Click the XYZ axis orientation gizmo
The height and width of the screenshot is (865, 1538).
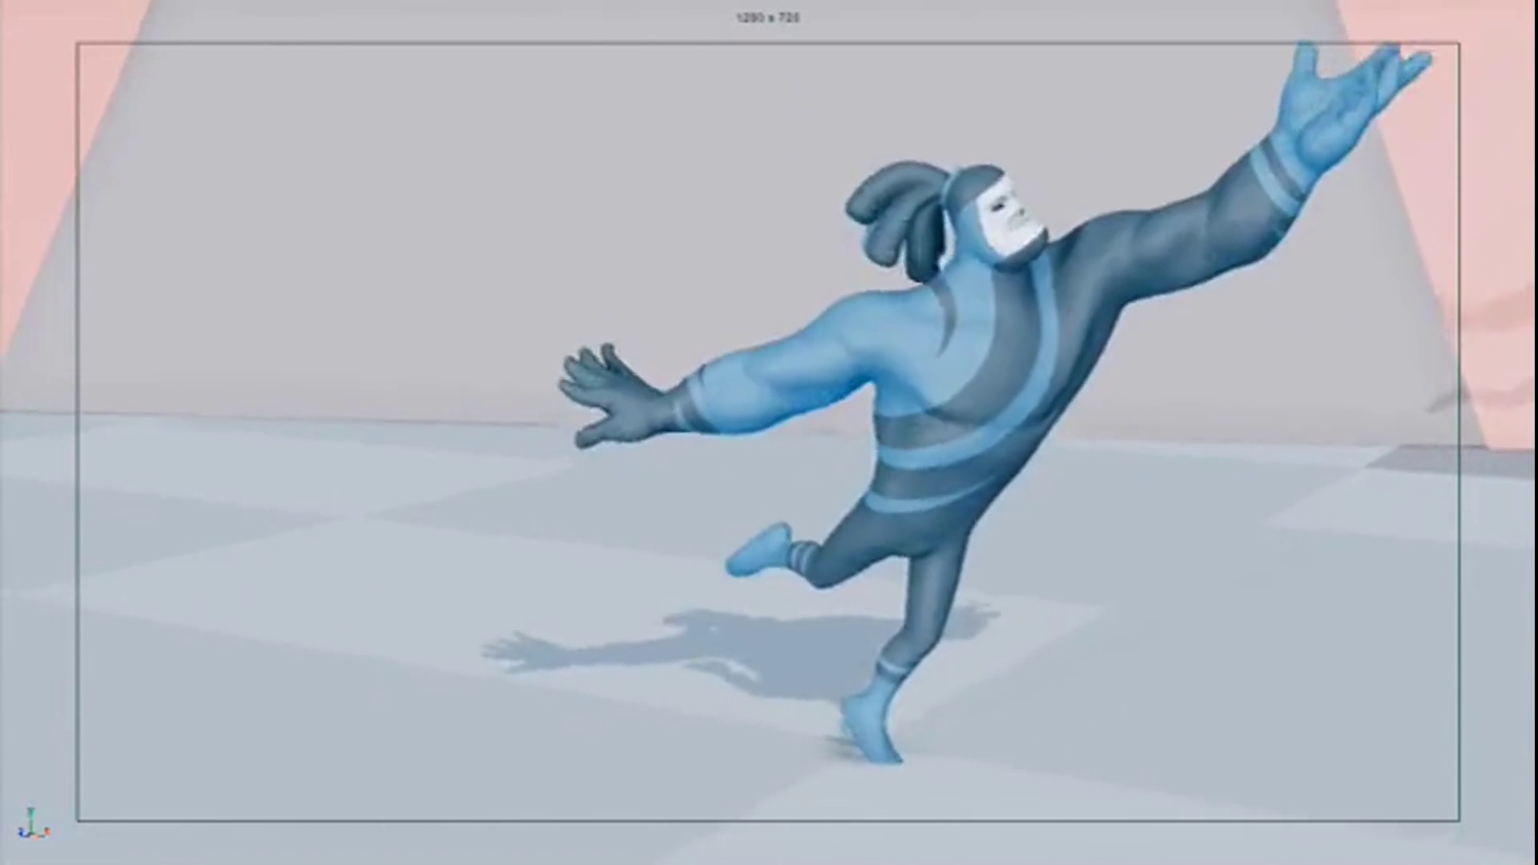(x=32, y=825)
